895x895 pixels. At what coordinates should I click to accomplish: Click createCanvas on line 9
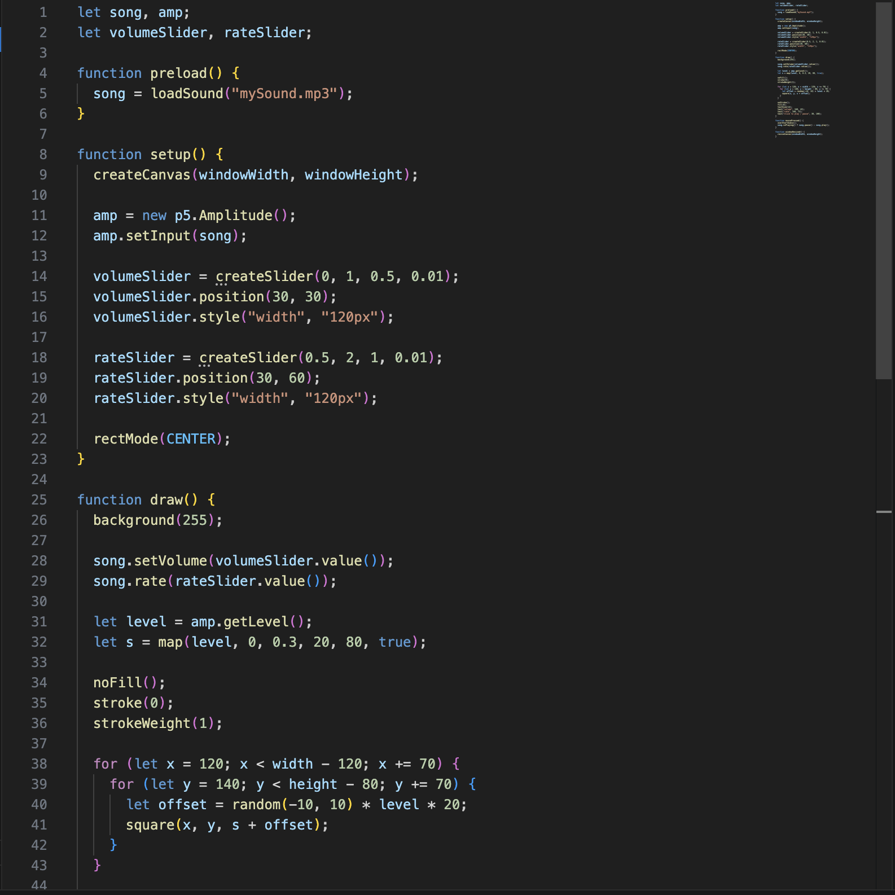coord(142,175)
